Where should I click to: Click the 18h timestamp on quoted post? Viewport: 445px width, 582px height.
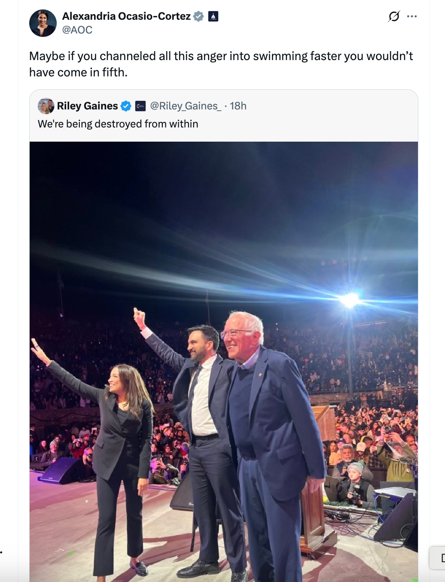(238, 106)
